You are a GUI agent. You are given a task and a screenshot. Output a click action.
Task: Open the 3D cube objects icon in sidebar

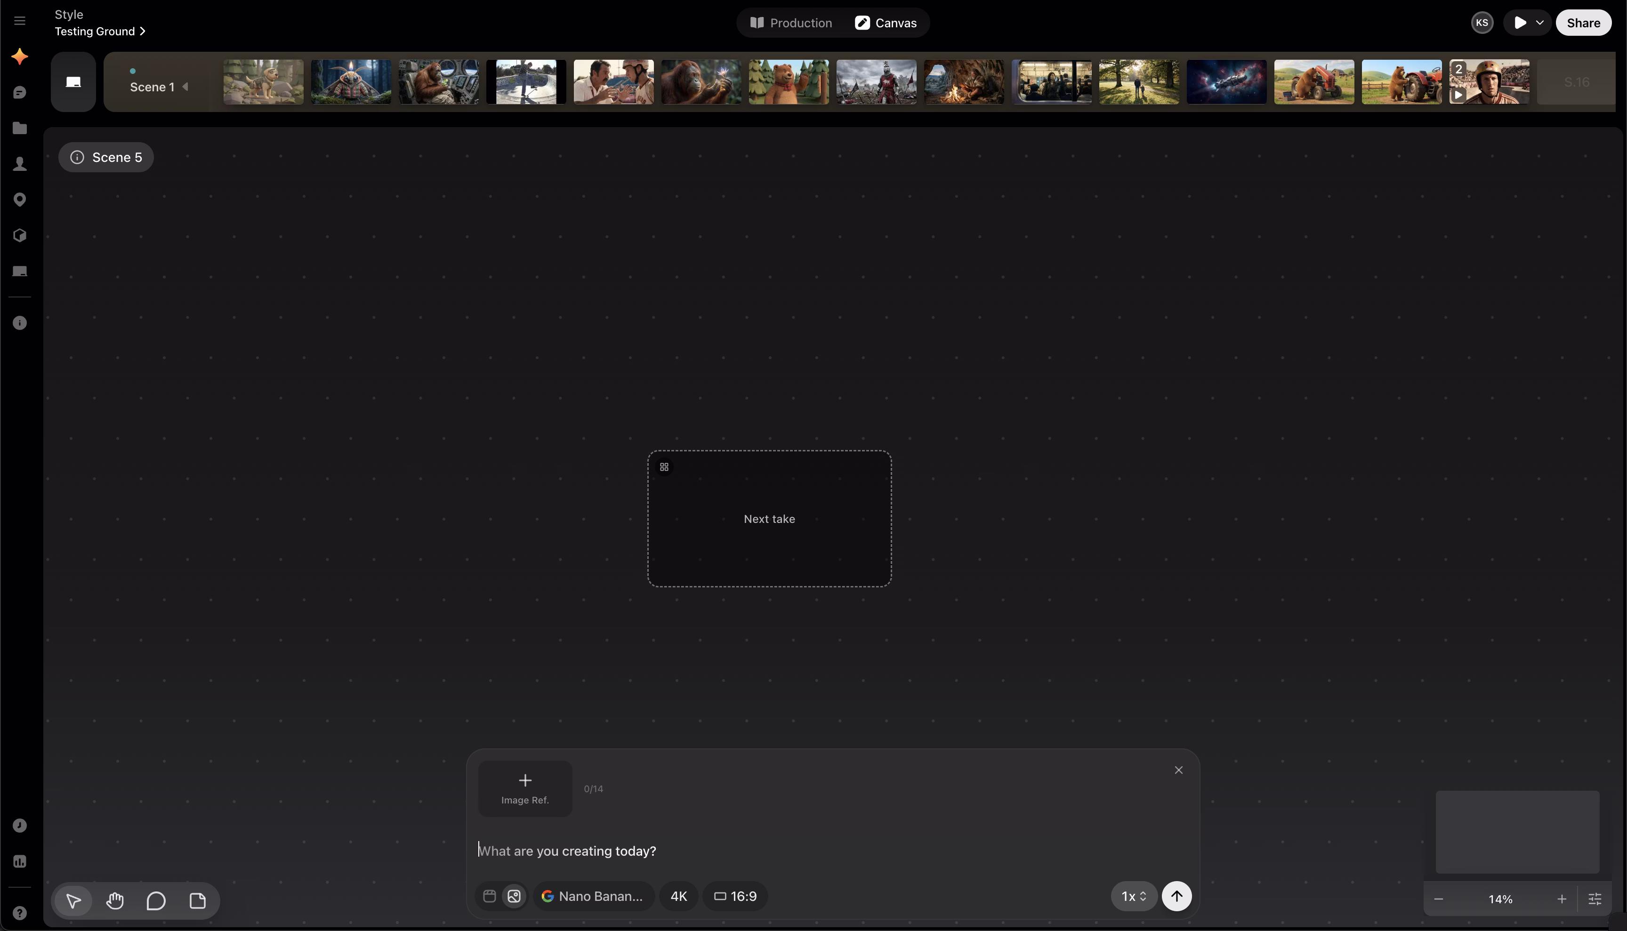click(x=20, y=235)
